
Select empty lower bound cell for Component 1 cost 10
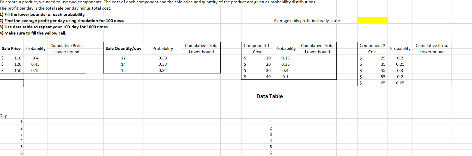click(x=317, y=58)
